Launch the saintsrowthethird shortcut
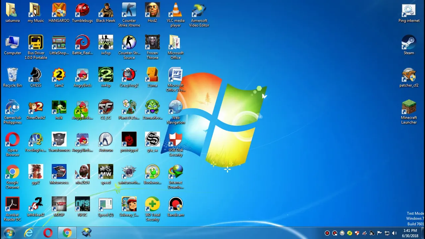The width and height of the screenshot is (425, 239). 129,175
